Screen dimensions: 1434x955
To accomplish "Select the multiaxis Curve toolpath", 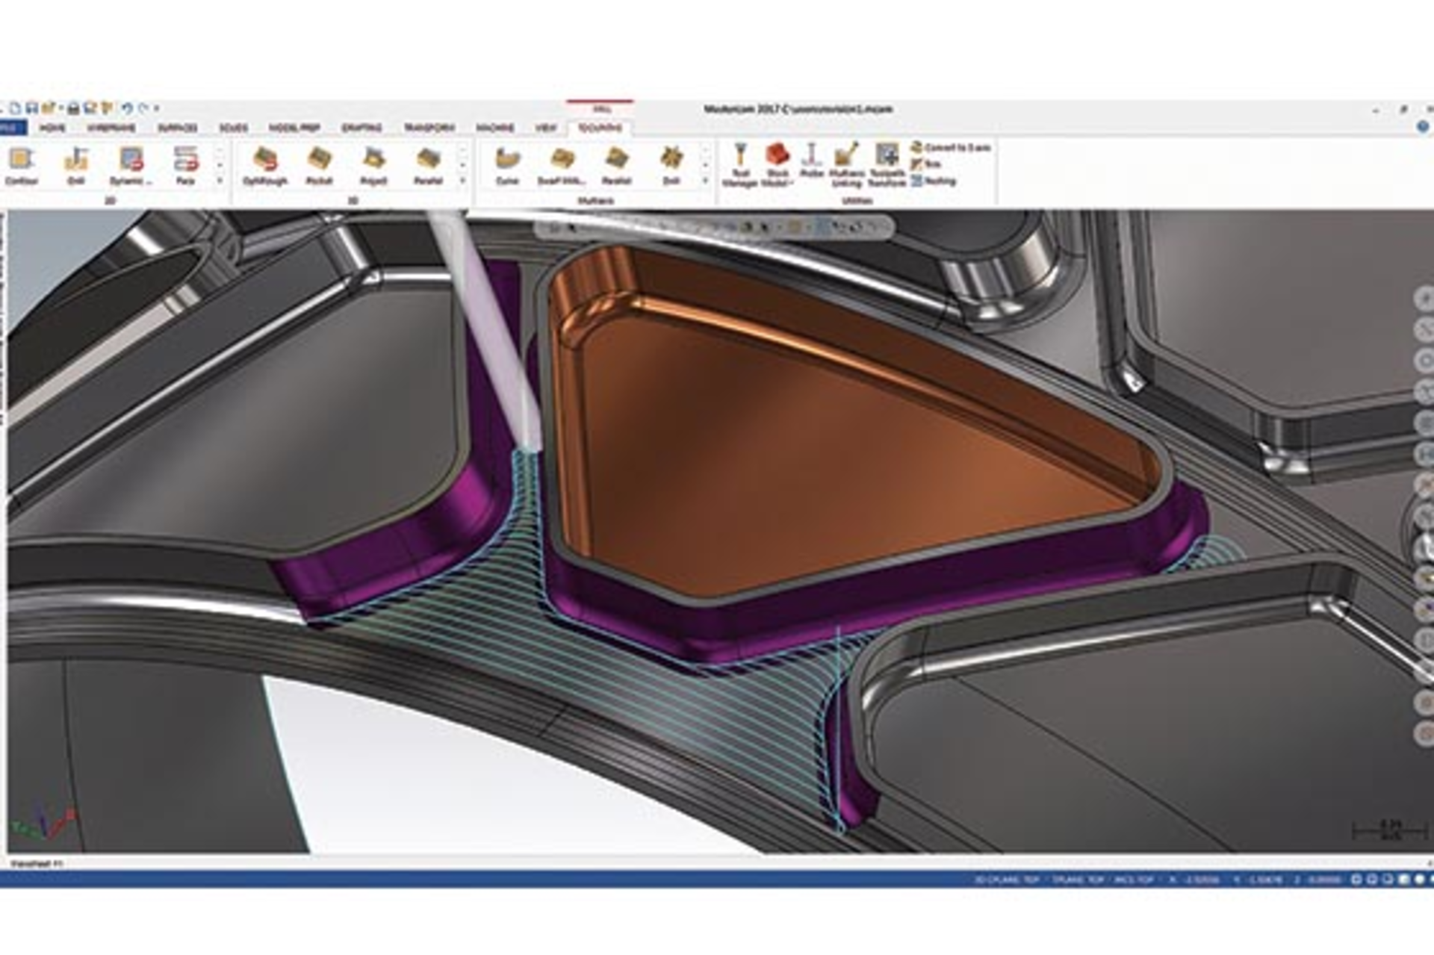I will 507,160.
